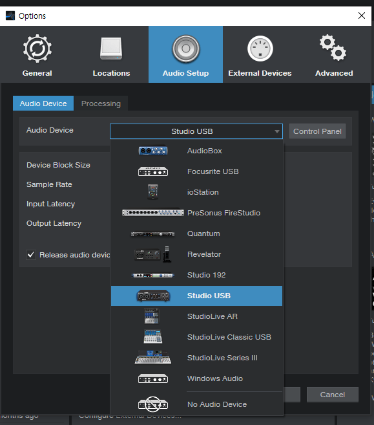Select No Audio Device option
Image resolution: width=374 pixels, height=425 pixels.
196,404
